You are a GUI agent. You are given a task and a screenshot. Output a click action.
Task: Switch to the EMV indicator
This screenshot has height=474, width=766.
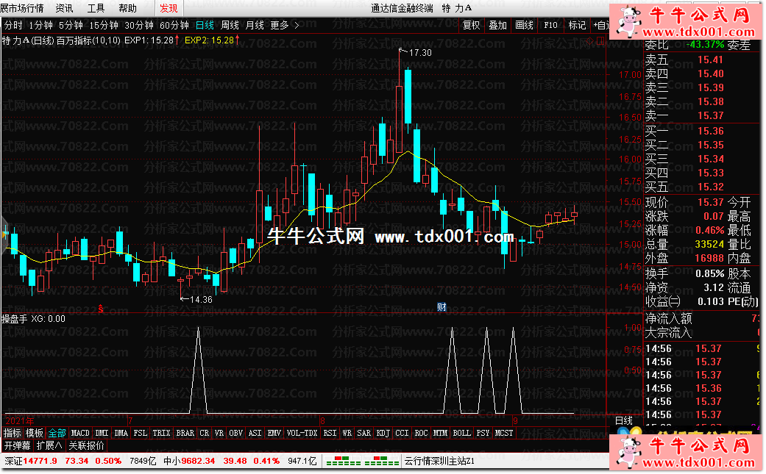coord(274,433)
